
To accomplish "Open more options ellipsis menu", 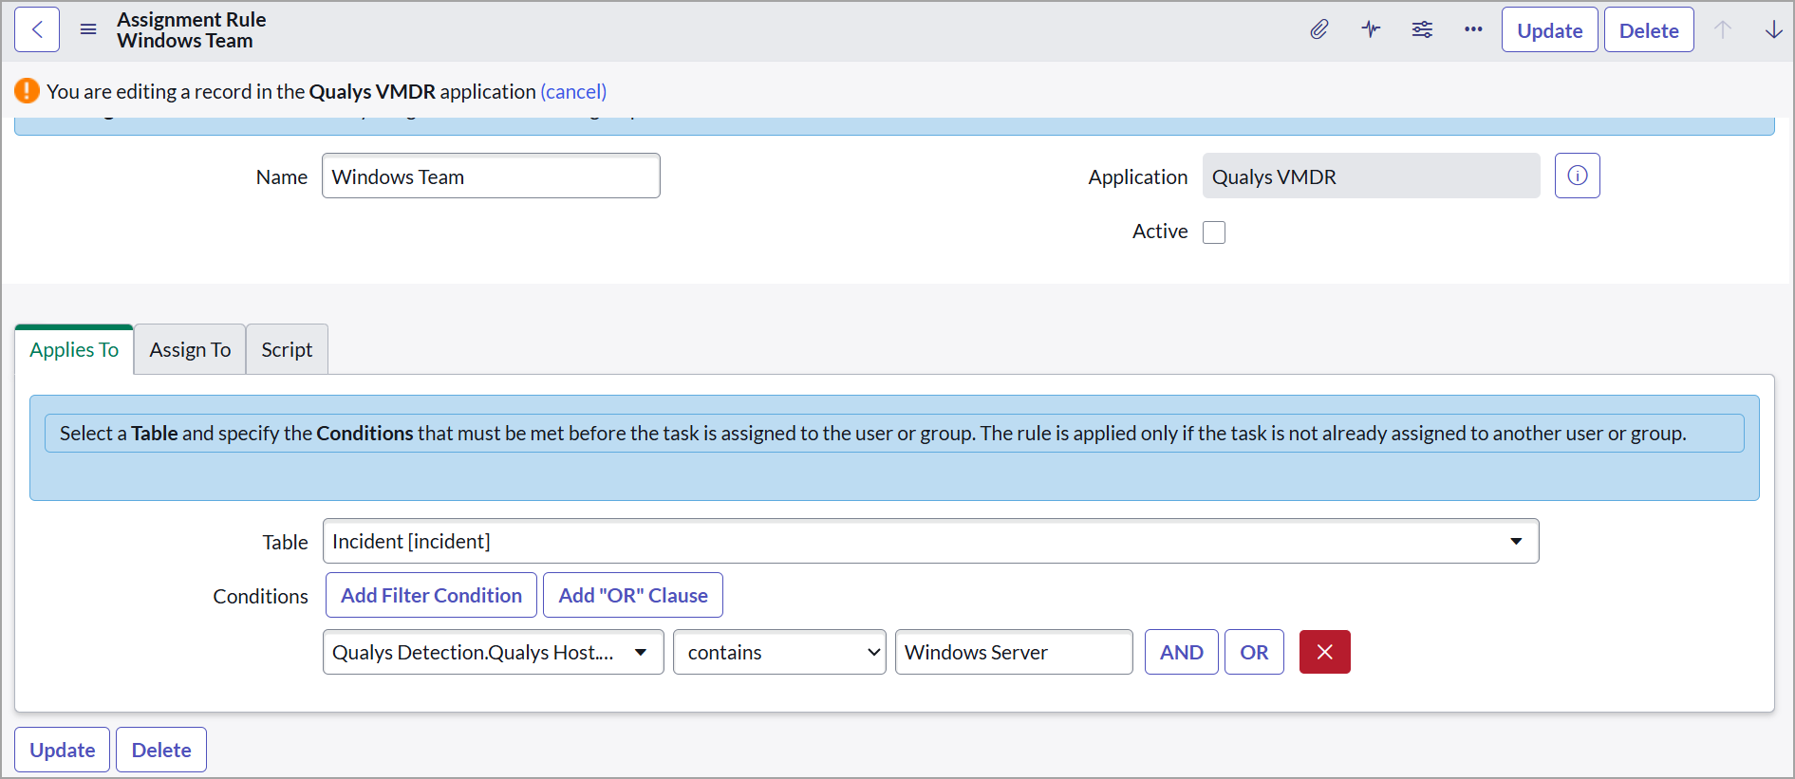I will point(1473,29).
